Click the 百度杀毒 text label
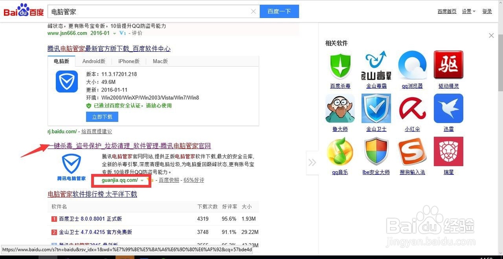 click(x=340, y=86)
